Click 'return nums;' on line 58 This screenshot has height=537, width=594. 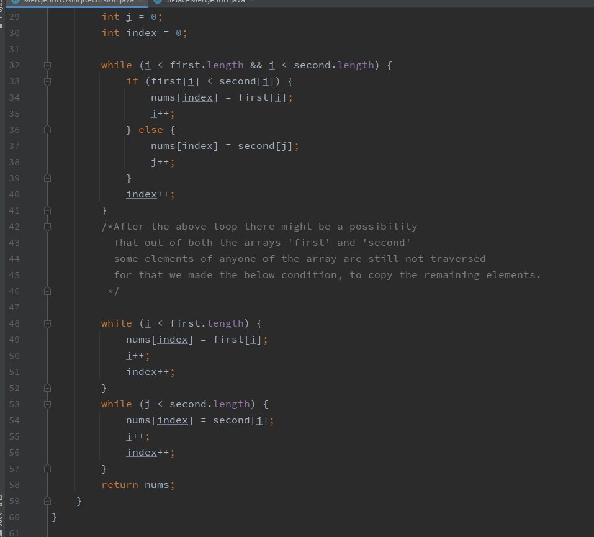click(x=138, y=485)
